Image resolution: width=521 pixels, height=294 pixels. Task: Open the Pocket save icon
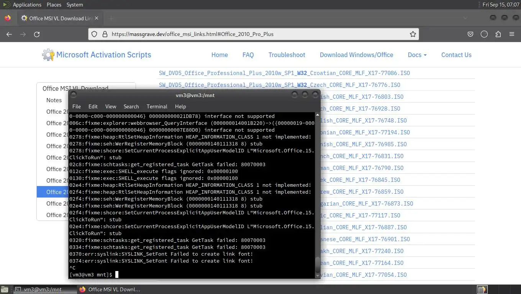470,34
